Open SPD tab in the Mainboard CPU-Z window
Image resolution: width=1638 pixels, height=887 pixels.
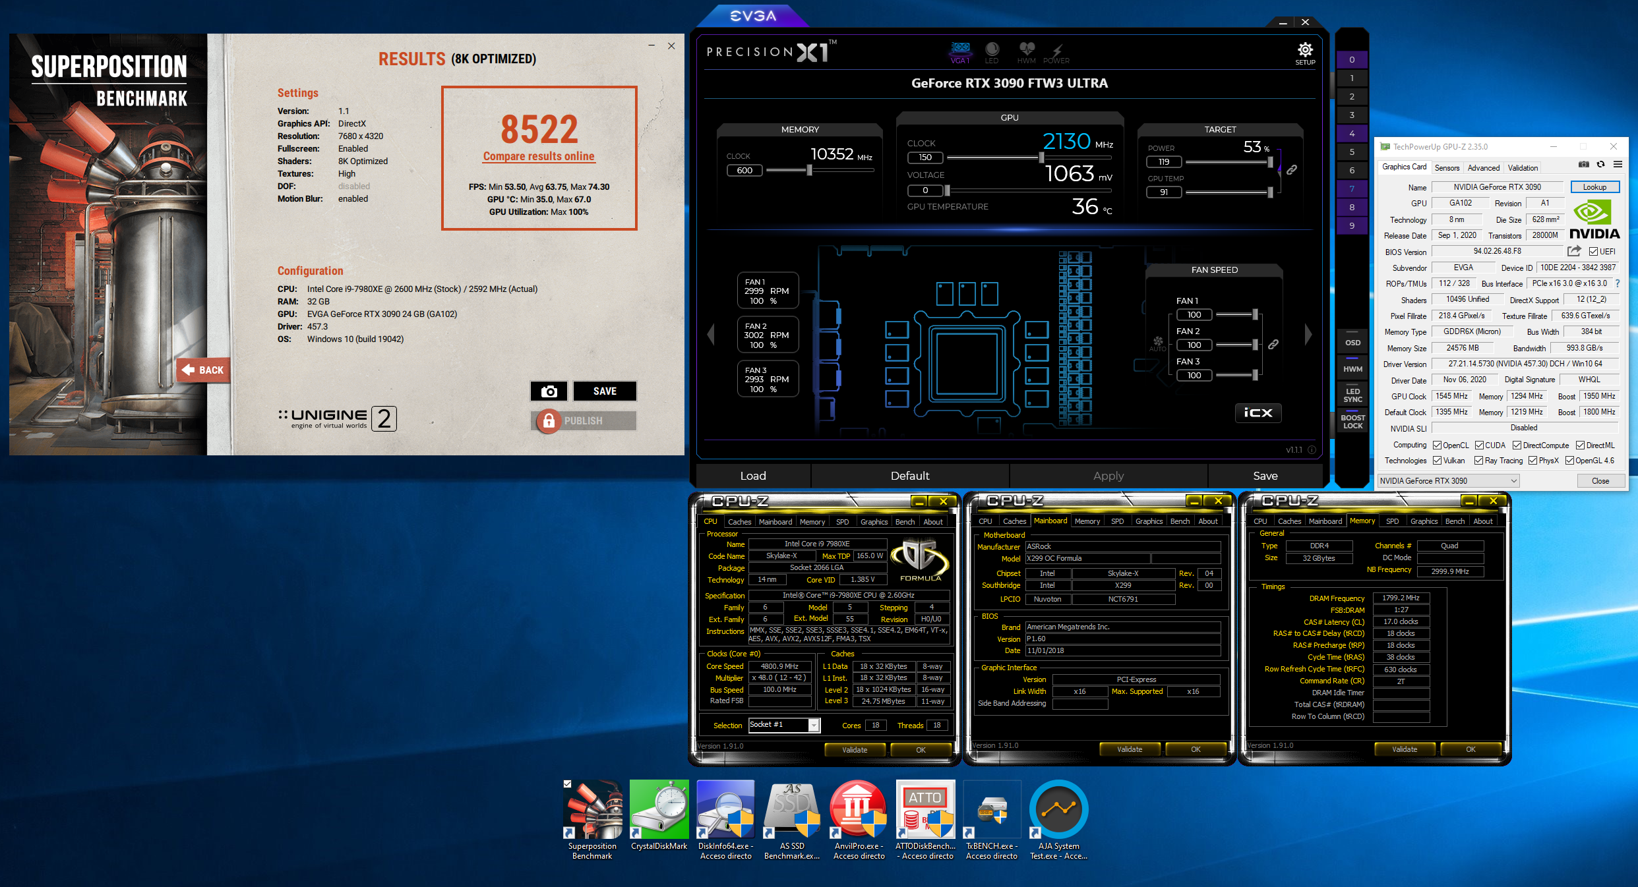pos(1117,521)
